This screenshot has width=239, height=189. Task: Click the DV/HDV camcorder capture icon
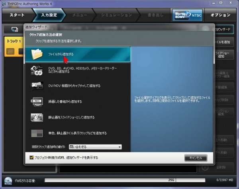point(37,86)
